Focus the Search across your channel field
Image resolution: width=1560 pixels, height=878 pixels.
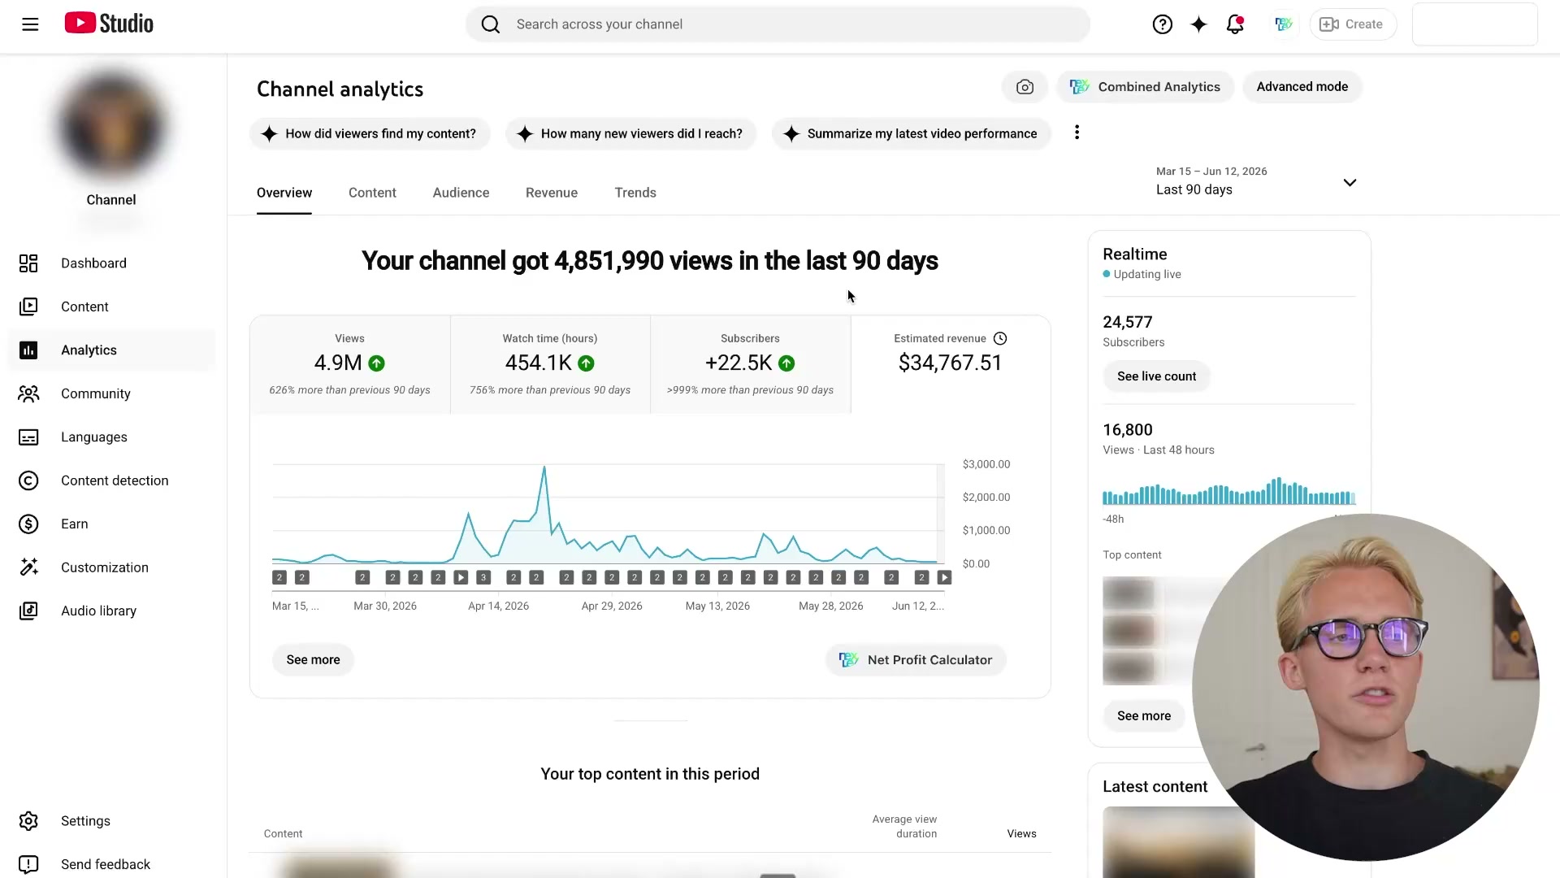click(x=778, y=24)
